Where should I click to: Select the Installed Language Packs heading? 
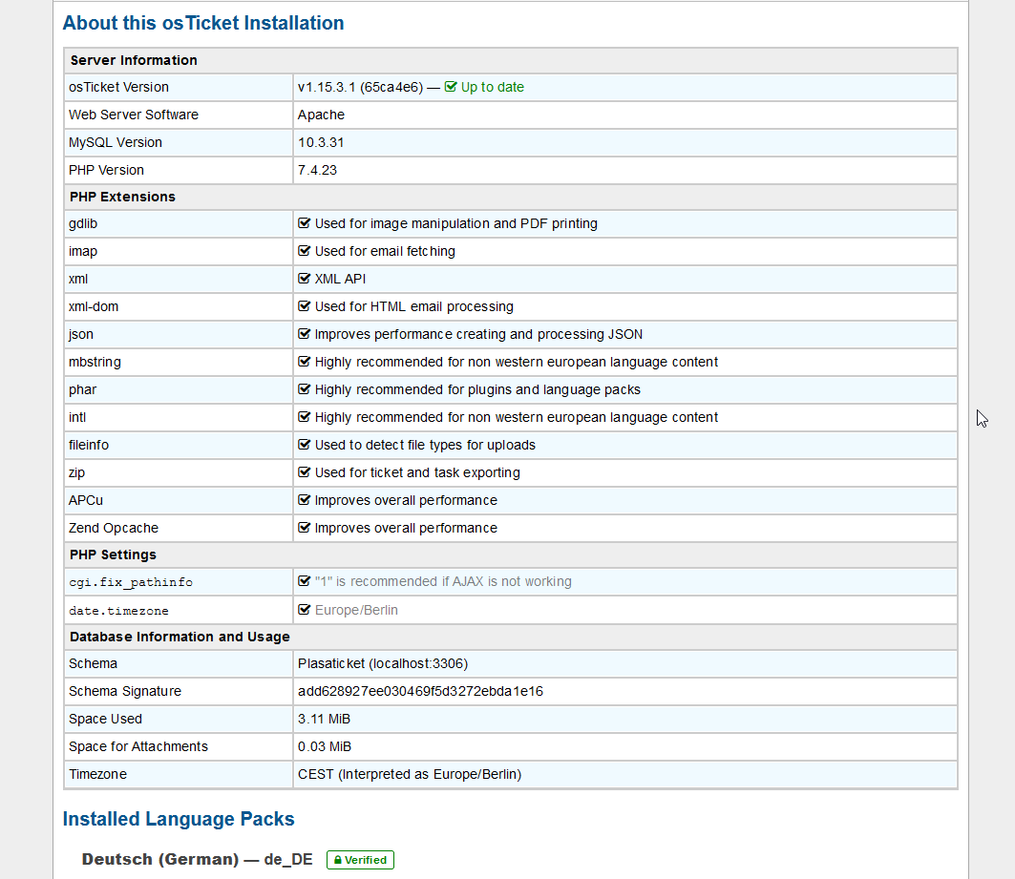179,819
